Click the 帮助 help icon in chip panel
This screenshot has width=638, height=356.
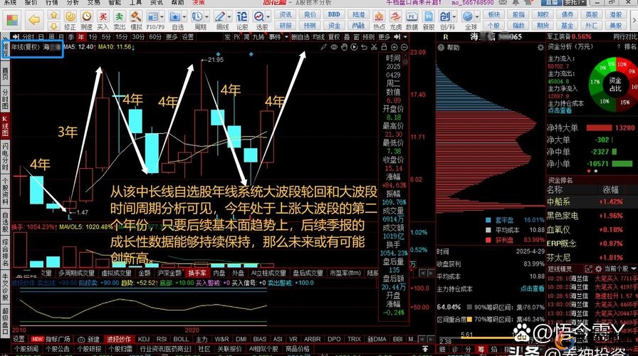441,48
